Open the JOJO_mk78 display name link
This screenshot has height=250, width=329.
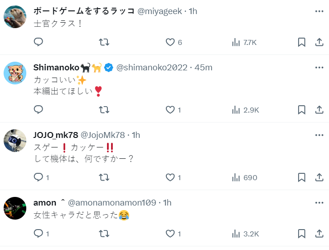[x=56, y=135]
